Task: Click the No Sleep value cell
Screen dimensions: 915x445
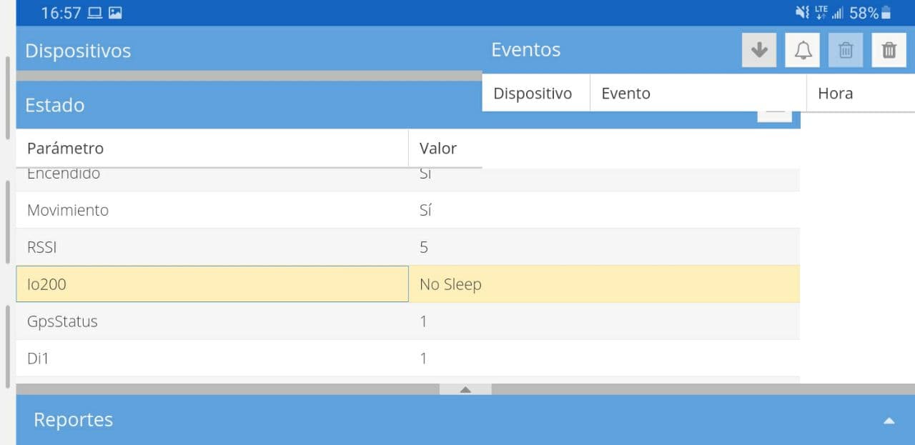Action: (604, 284)
